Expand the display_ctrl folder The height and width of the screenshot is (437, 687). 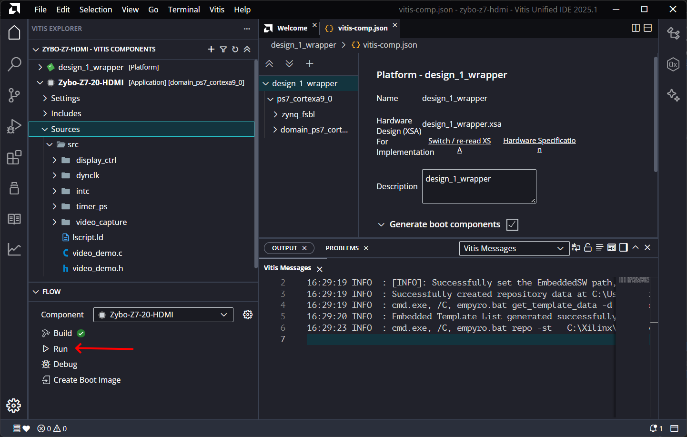54,160
